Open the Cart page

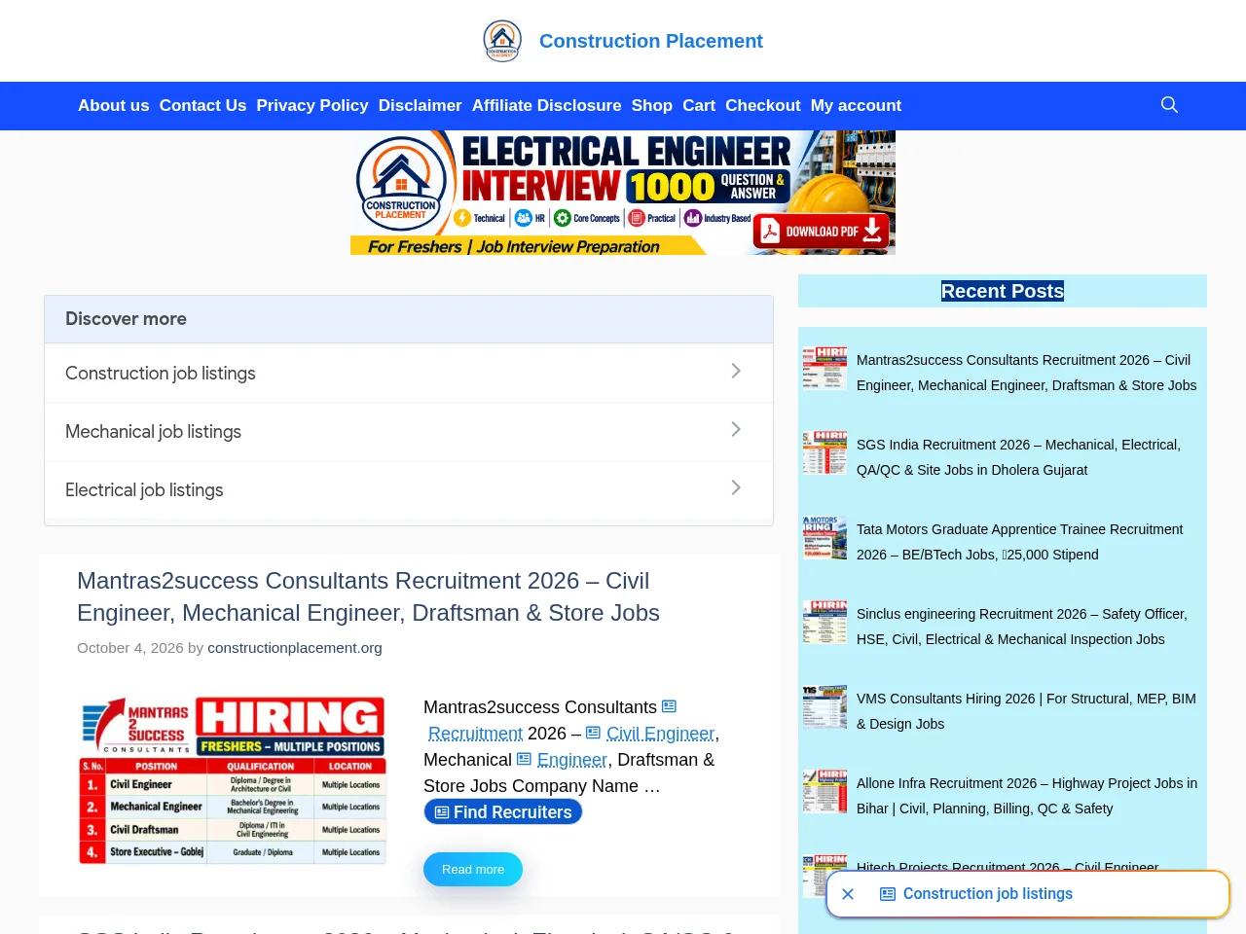coord(699,105)
